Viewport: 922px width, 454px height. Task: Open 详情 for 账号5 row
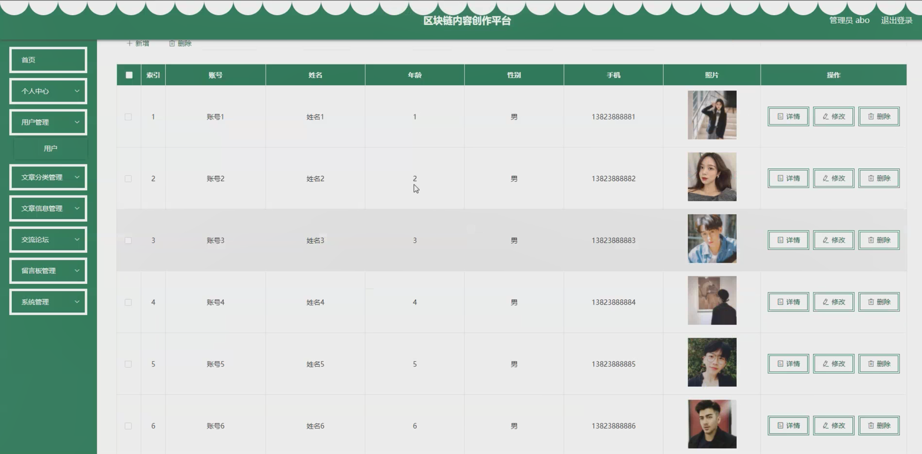coord(788,364)
